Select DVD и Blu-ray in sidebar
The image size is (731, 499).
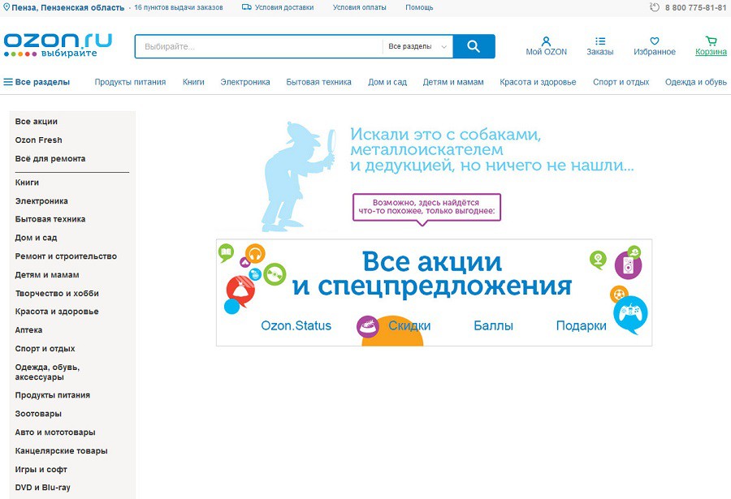click(x=43, y=488)
